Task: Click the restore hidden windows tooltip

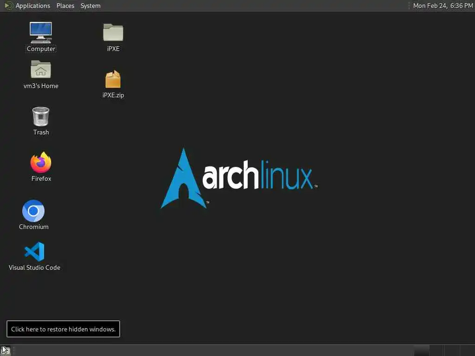Action: coord(63,329)
